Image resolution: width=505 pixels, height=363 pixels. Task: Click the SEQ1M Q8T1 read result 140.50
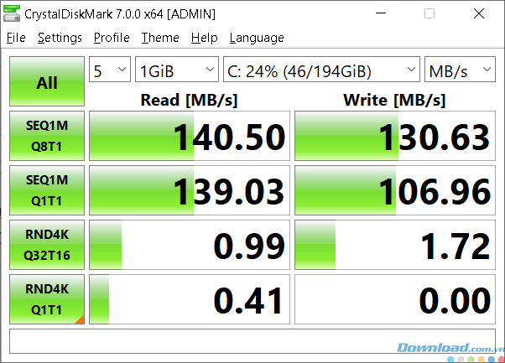pos(190,136)
